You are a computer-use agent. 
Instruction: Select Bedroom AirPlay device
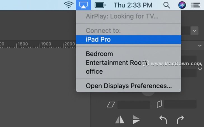(x=128, y=54)
